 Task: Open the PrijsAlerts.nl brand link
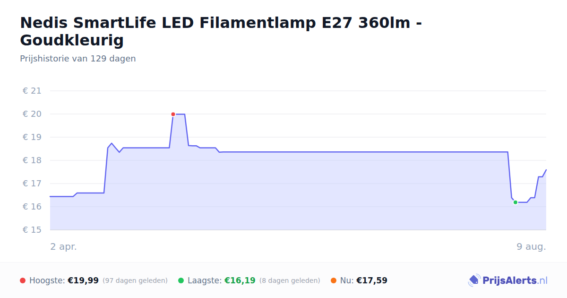[508, 280]
